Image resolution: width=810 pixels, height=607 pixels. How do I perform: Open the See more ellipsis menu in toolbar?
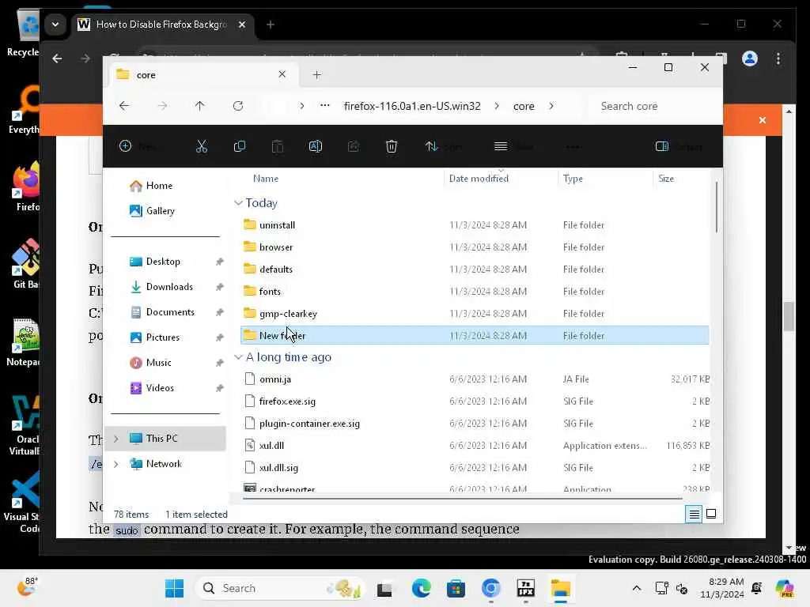(573, 146)
